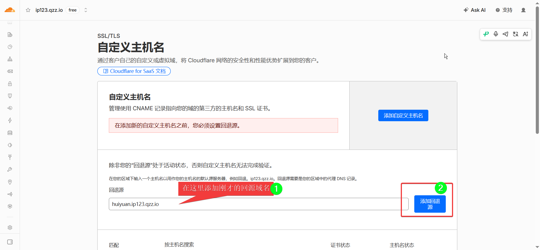Click the 添加回退源 button
540x250 pixels.
tap(430, 204)
